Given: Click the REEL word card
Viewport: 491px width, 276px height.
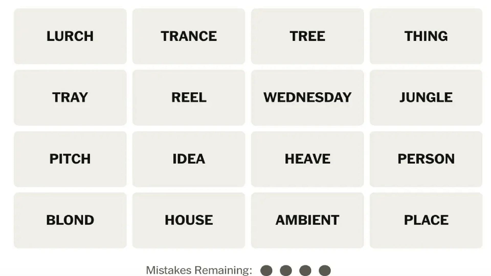Looking at the screenshot, I should (x=188, y=97).
